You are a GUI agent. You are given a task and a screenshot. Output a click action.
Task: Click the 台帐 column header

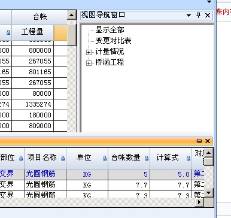(x=39, y=17)
